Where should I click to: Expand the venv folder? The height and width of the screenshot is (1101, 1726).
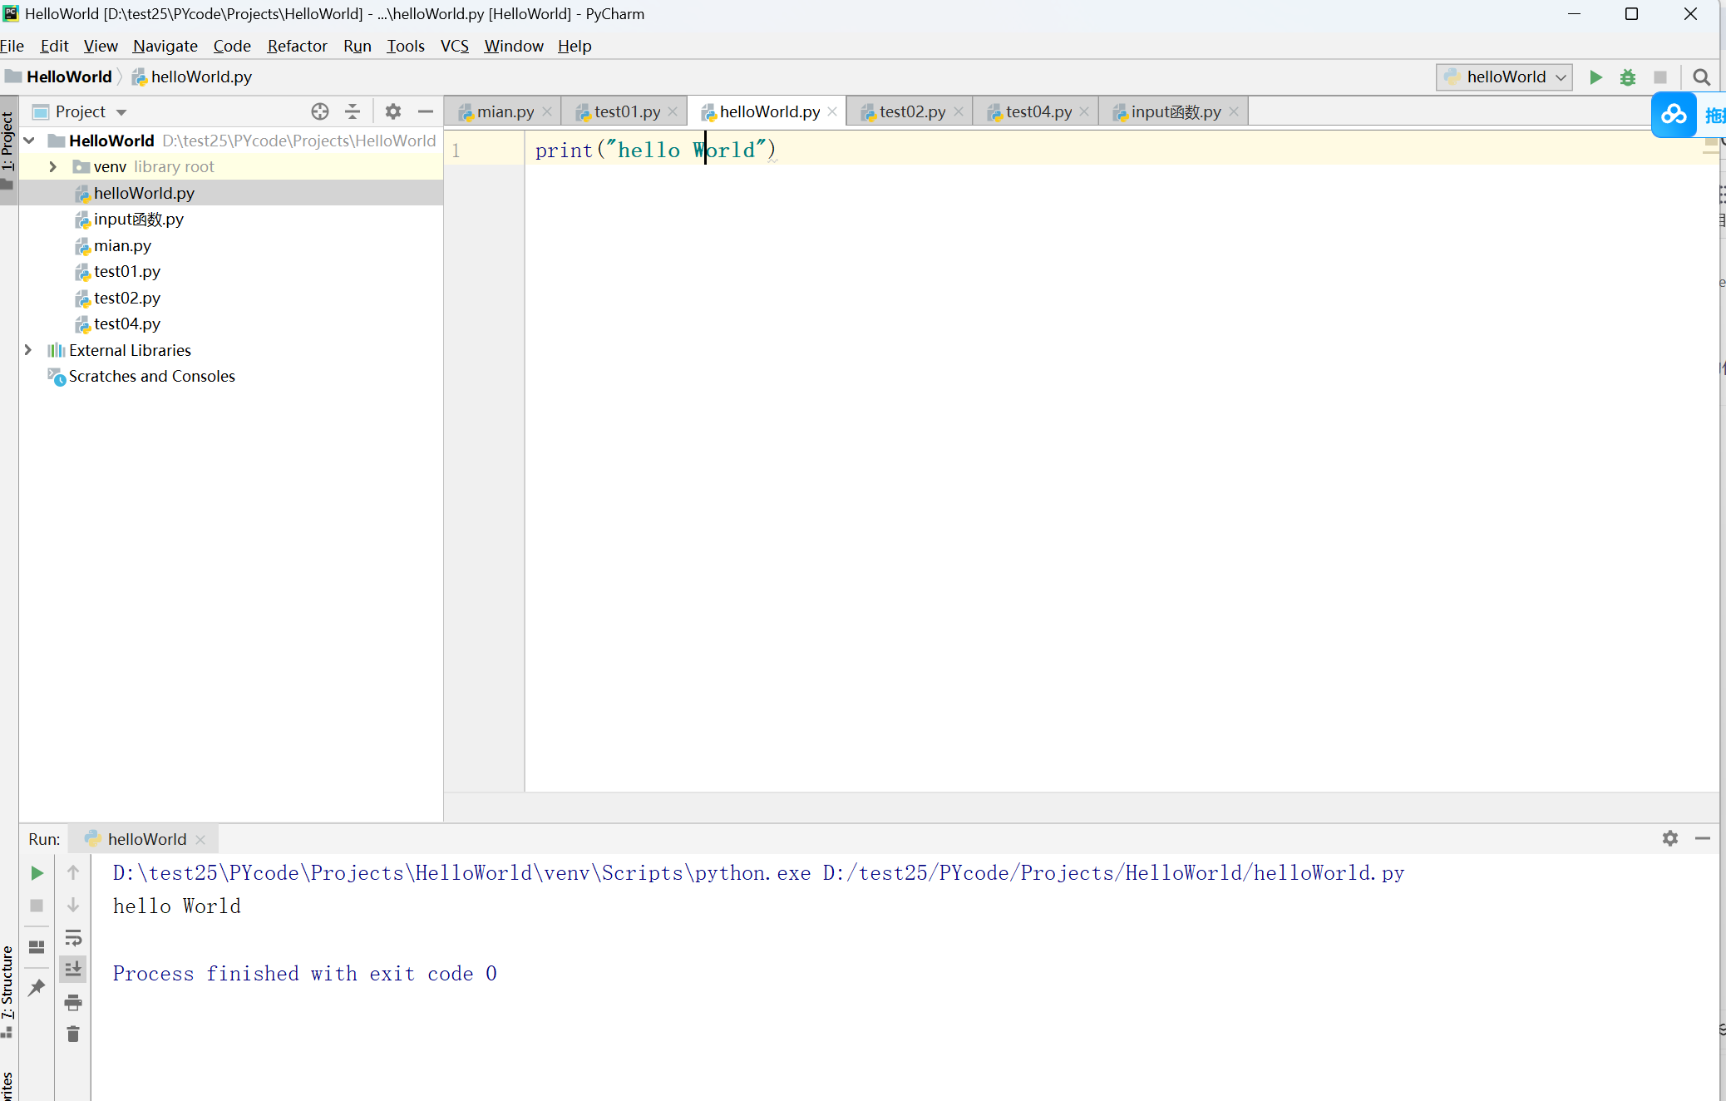(52, 167)
